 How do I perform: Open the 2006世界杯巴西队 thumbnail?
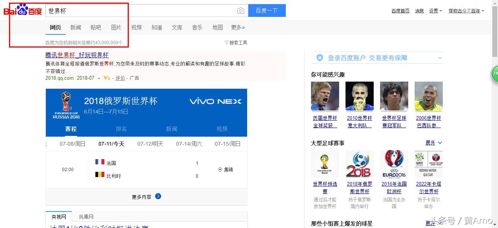click(x=429, y=96)
